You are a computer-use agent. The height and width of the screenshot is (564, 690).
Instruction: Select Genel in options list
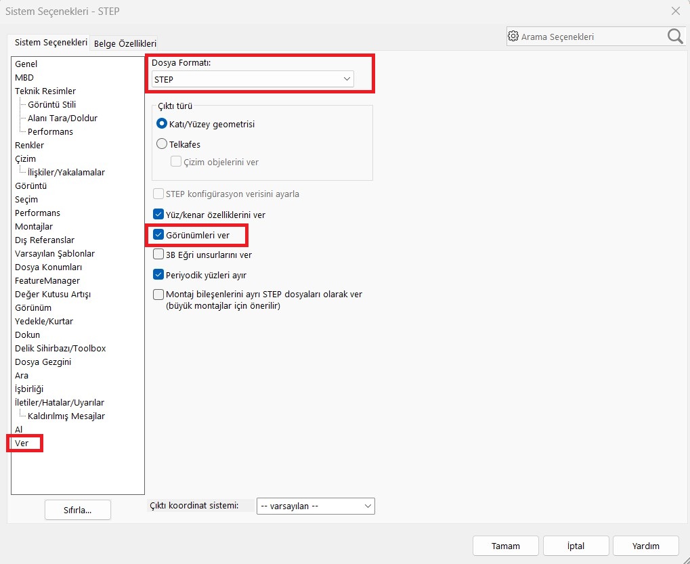(26, 64)
